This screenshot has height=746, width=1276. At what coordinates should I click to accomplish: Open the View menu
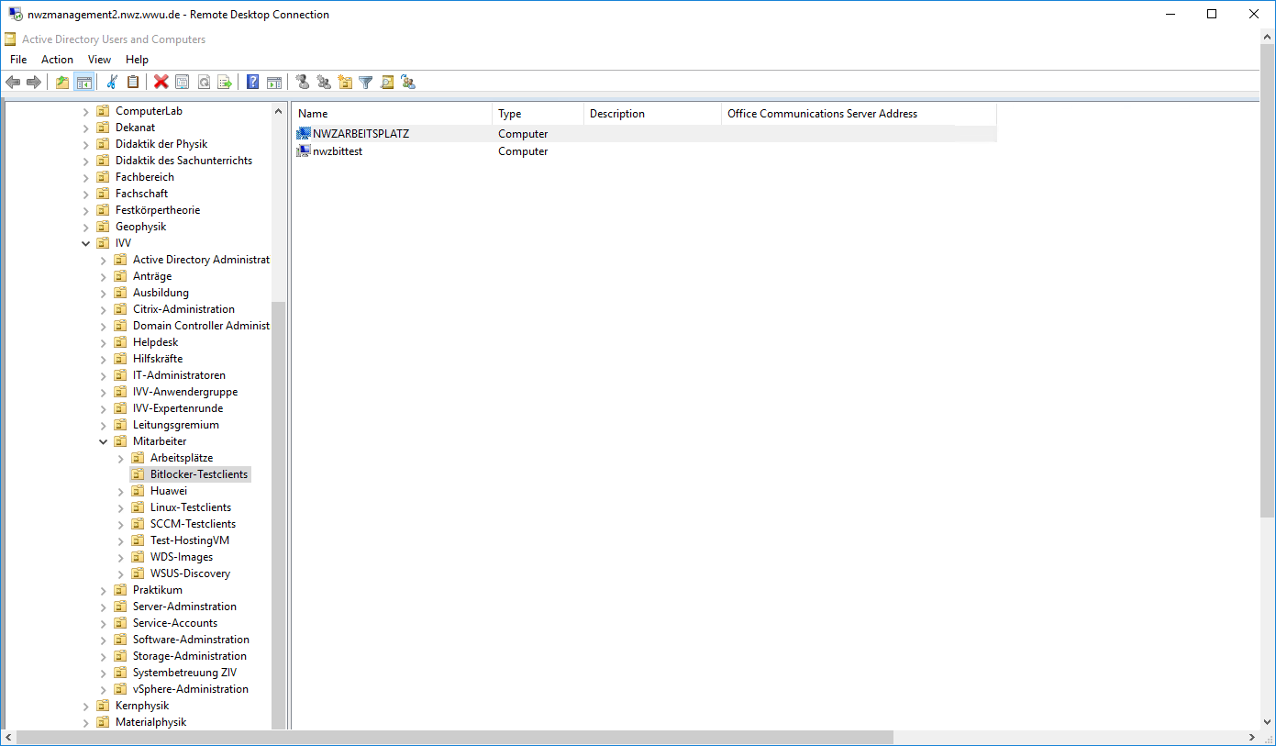click(x=99, y=60)
